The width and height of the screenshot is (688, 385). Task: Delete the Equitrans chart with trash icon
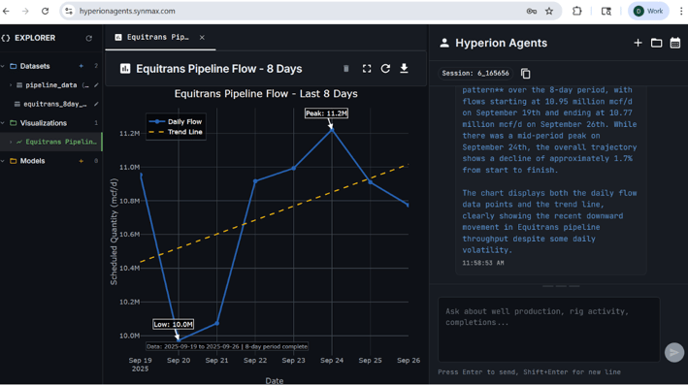[x=346, y=69]
